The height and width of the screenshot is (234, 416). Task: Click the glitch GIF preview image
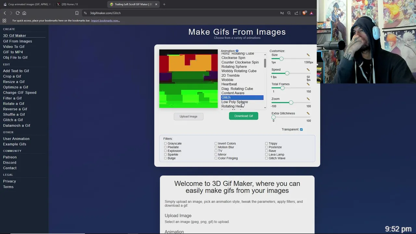[188, 79]
